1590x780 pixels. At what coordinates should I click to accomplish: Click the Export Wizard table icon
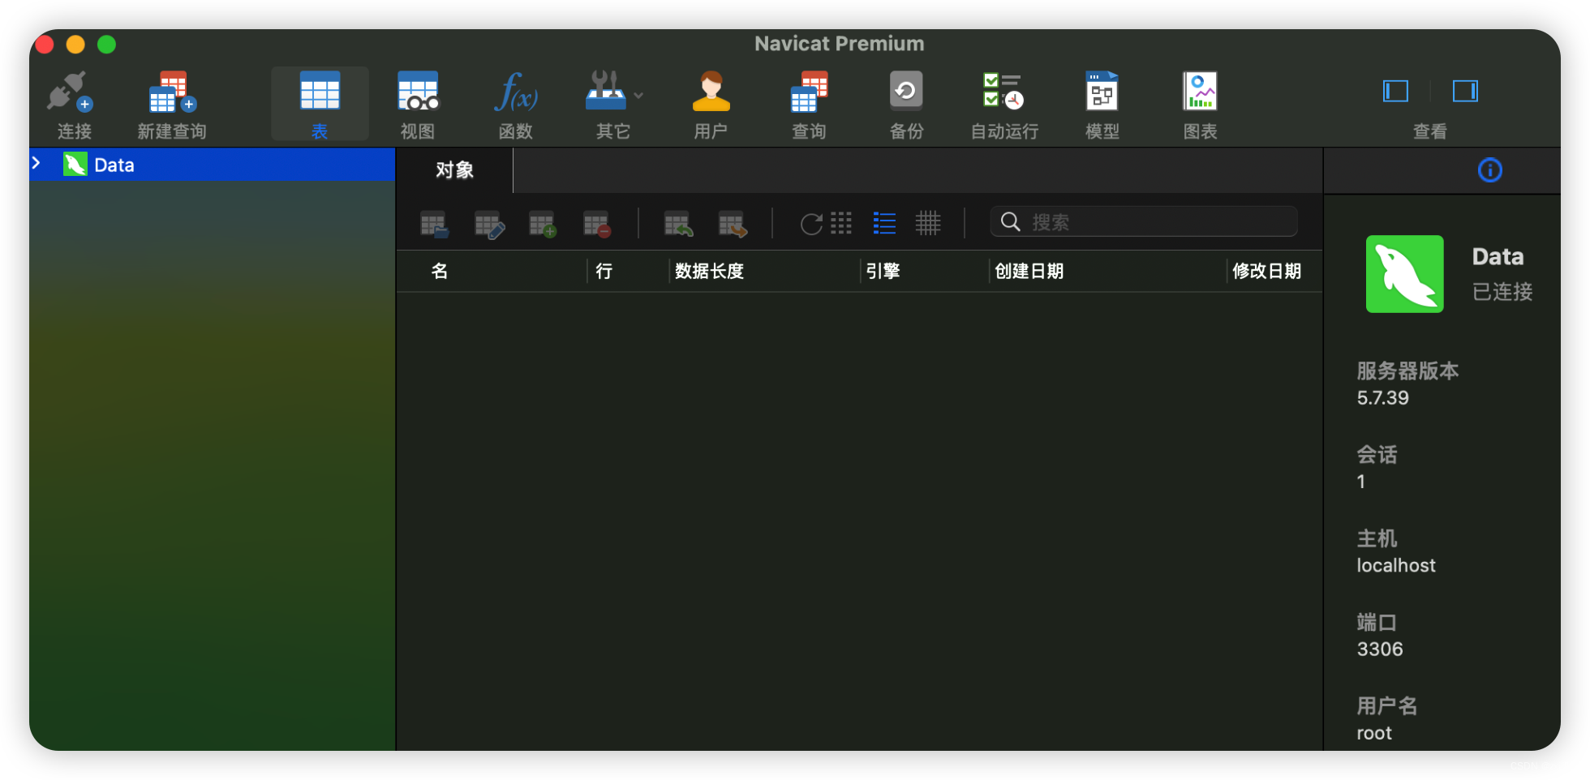pos(732,224)
